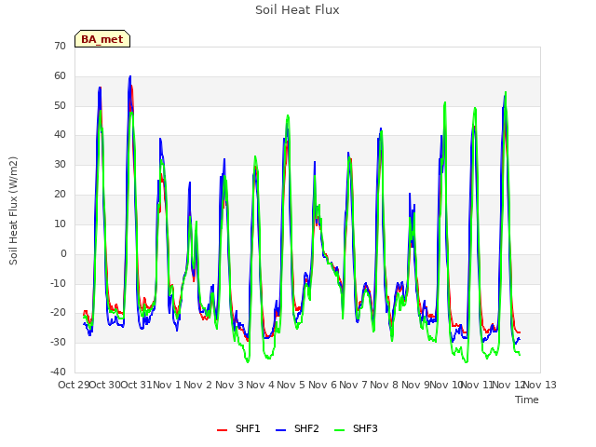Click the Soil Heat Flux (W/m2) axis label
This screenshot has width=596, height=447.
point(13,210)
